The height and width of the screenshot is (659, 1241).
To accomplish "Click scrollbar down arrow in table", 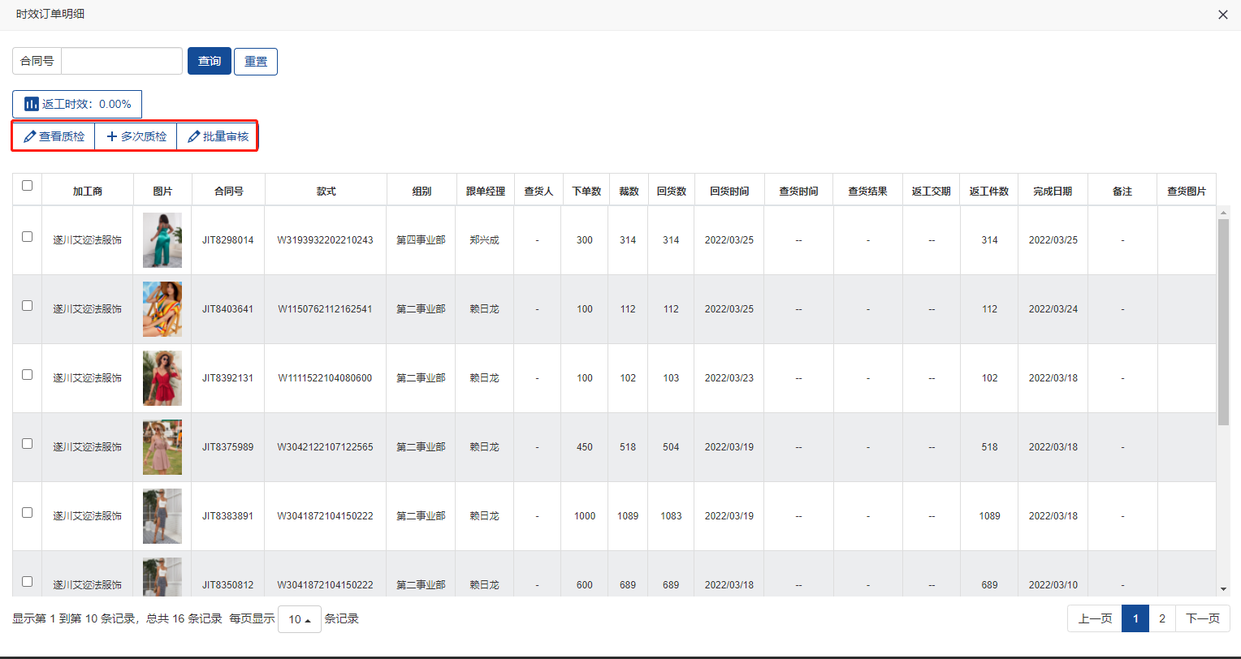I will [x=1223, y=589].
